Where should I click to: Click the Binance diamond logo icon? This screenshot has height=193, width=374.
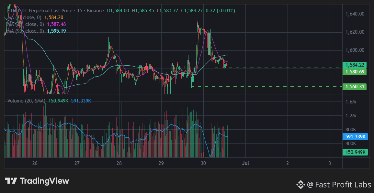coord(301,184)
